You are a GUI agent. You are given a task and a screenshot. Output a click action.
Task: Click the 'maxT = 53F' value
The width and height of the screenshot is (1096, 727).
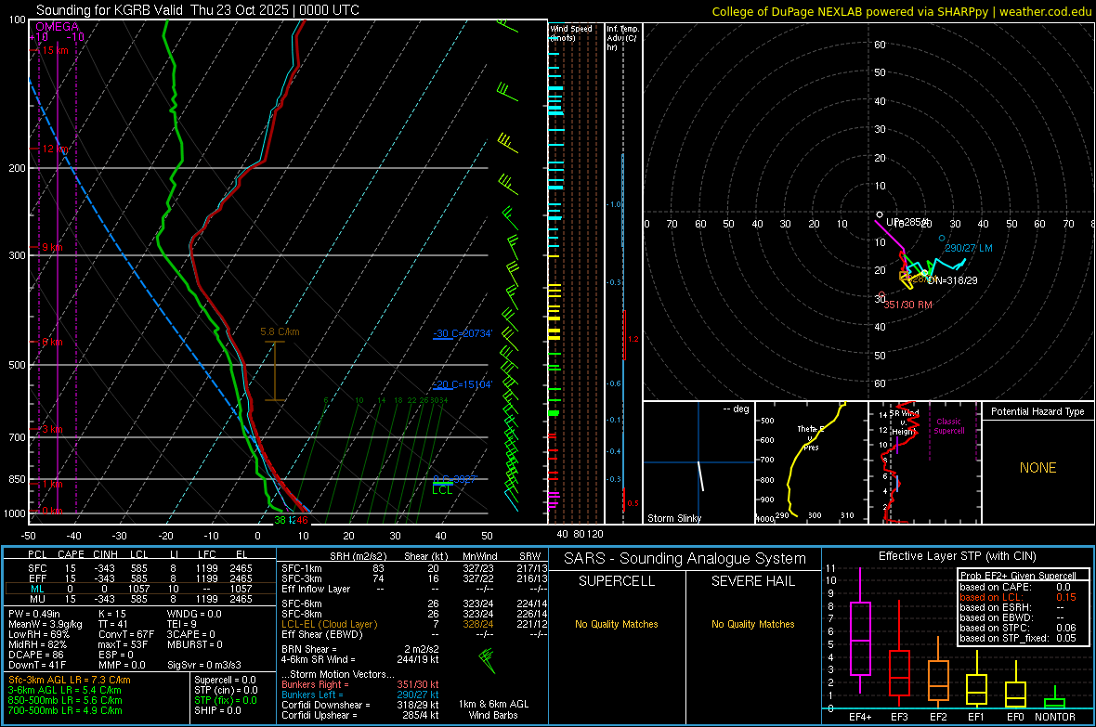[123, 644]
